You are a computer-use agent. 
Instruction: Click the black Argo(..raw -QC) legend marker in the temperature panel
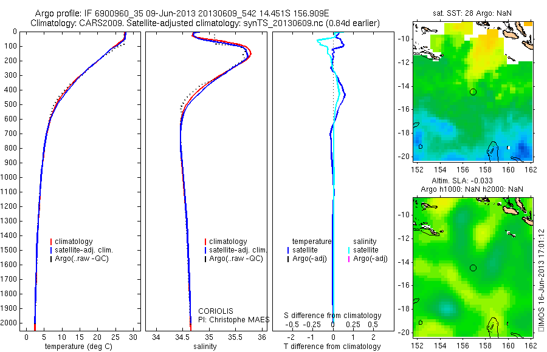[x=51, y=259]
